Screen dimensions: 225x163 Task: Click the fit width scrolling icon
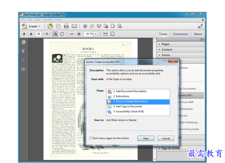(105, 34)
